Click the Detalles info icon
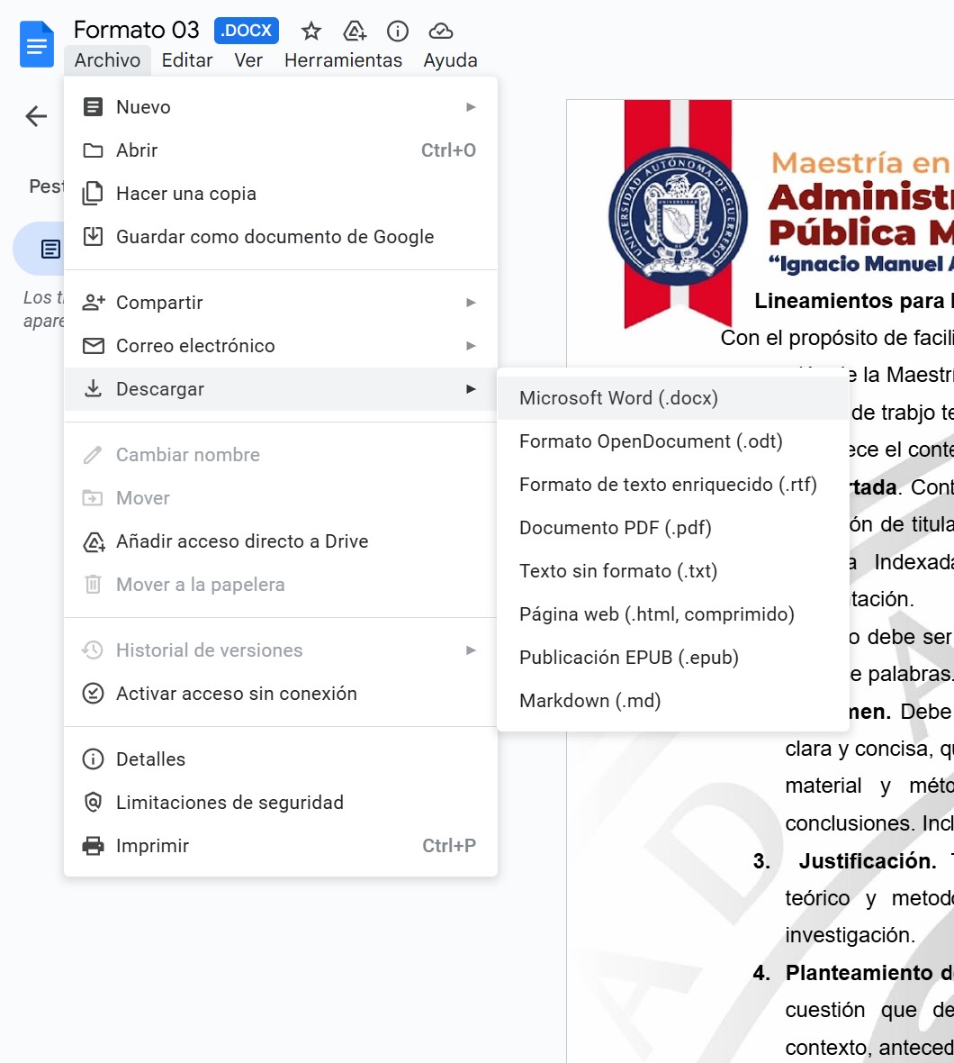 click(x=93, y=759)
